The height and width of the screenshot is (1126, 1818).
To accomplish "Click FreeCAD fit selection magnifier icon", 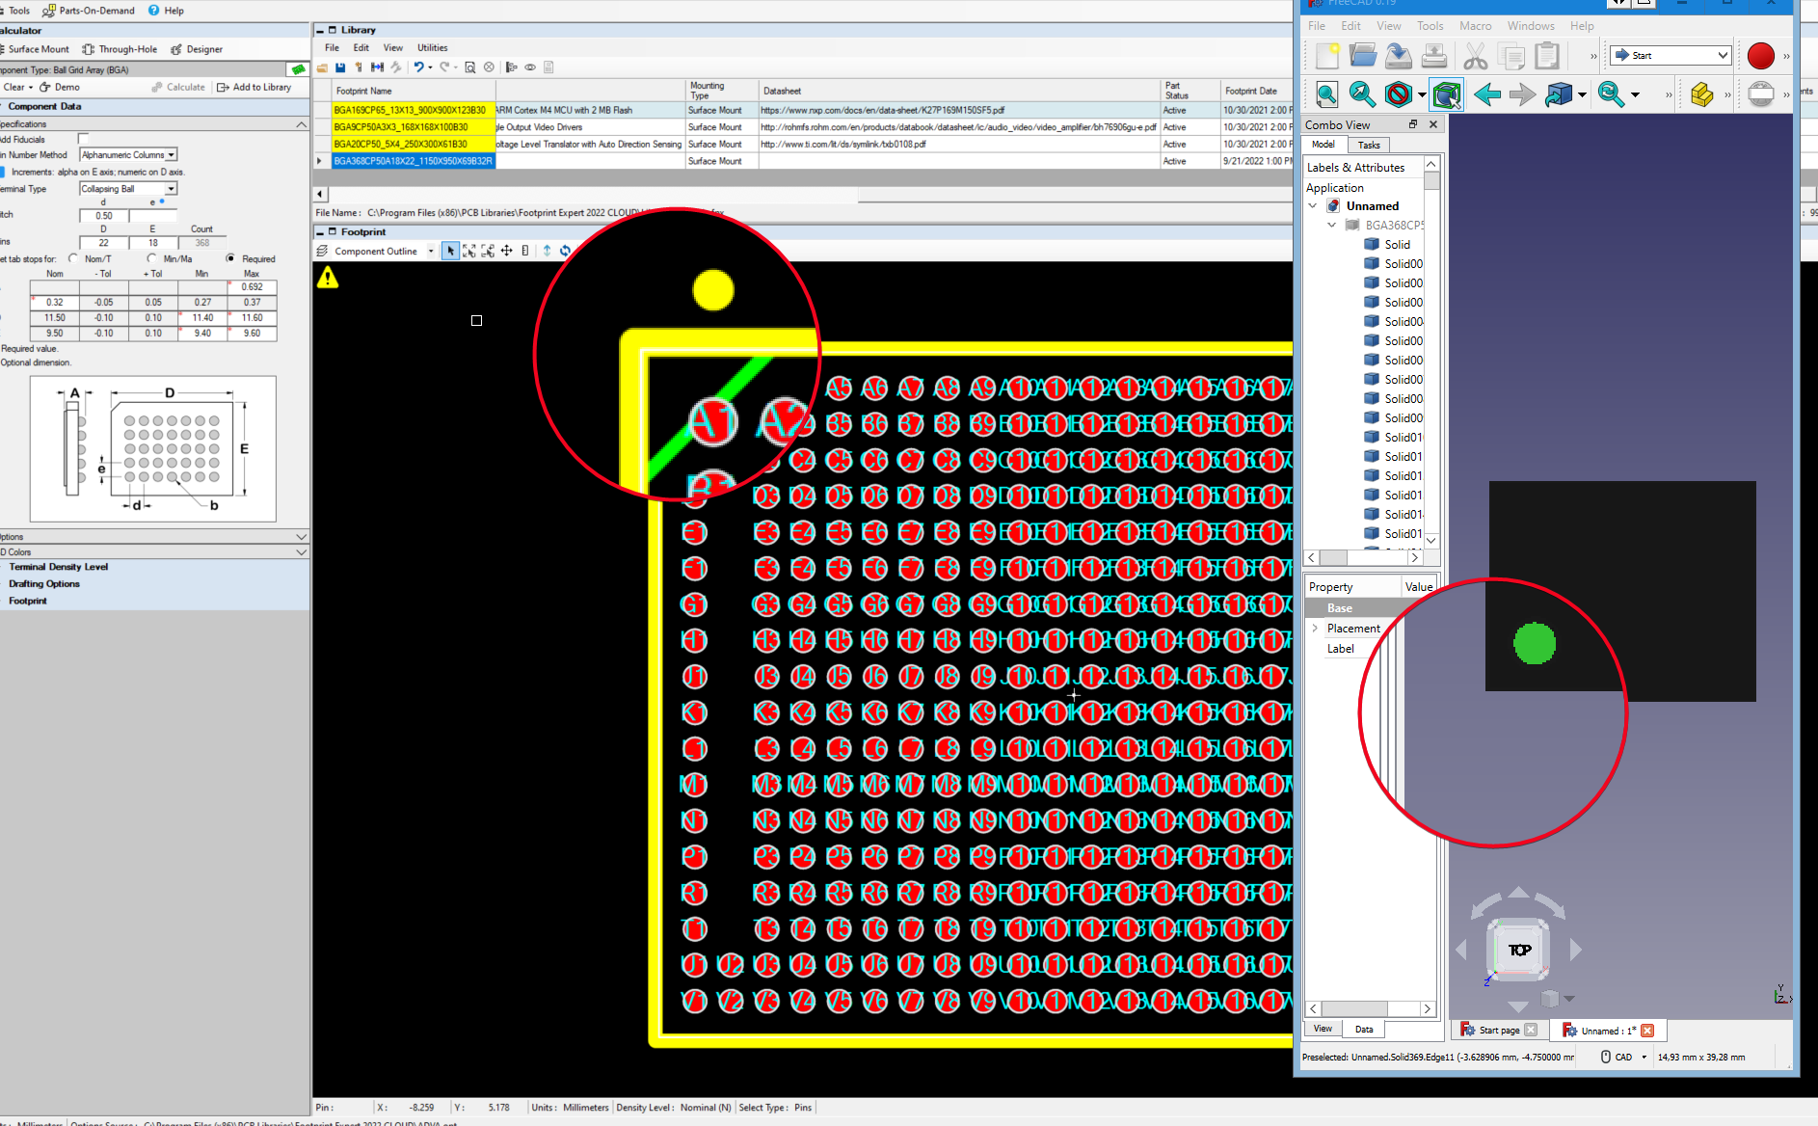I will pos(1362,94).
